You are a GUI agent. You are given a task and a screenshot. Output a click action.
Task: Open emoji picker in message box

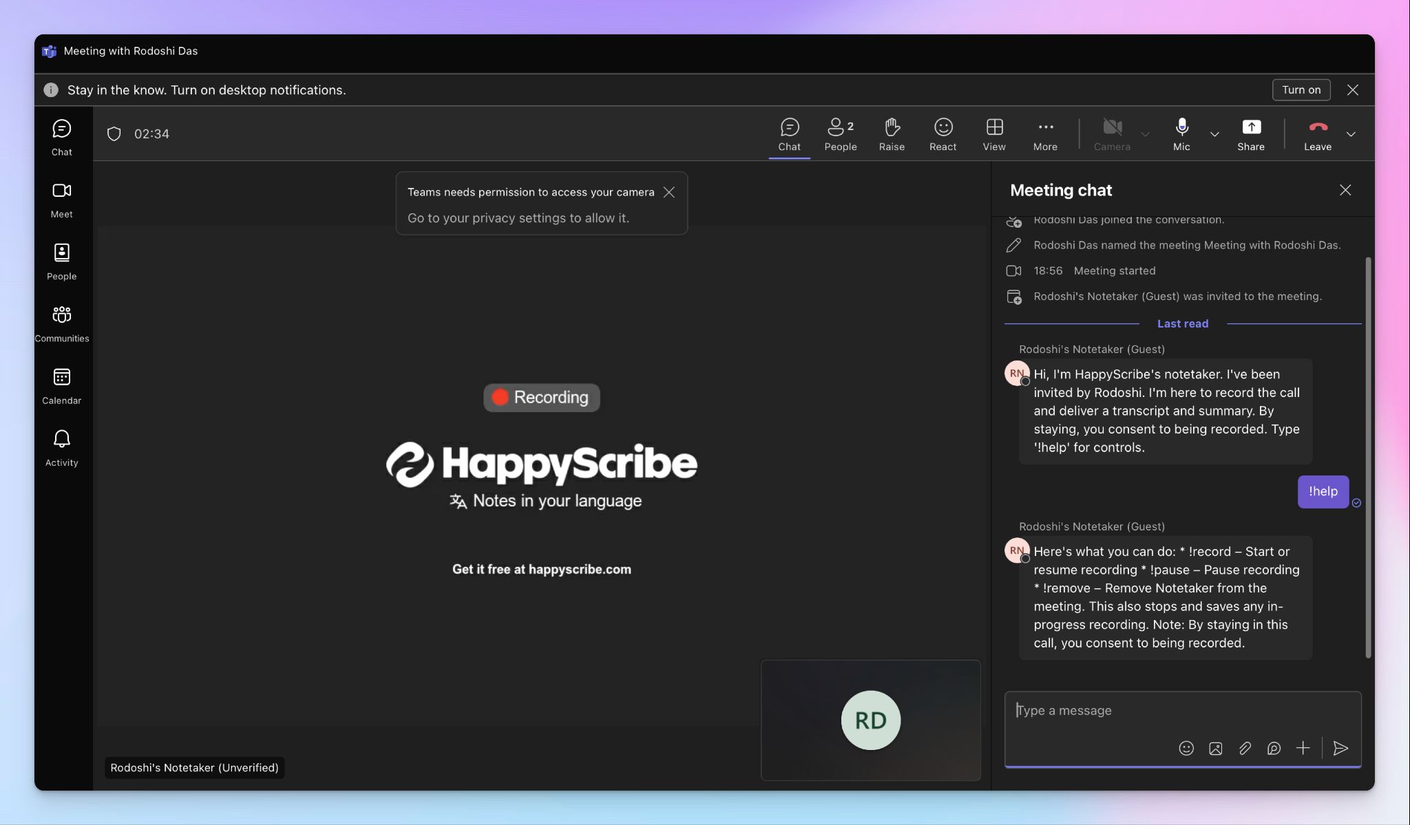[1186, 748]
